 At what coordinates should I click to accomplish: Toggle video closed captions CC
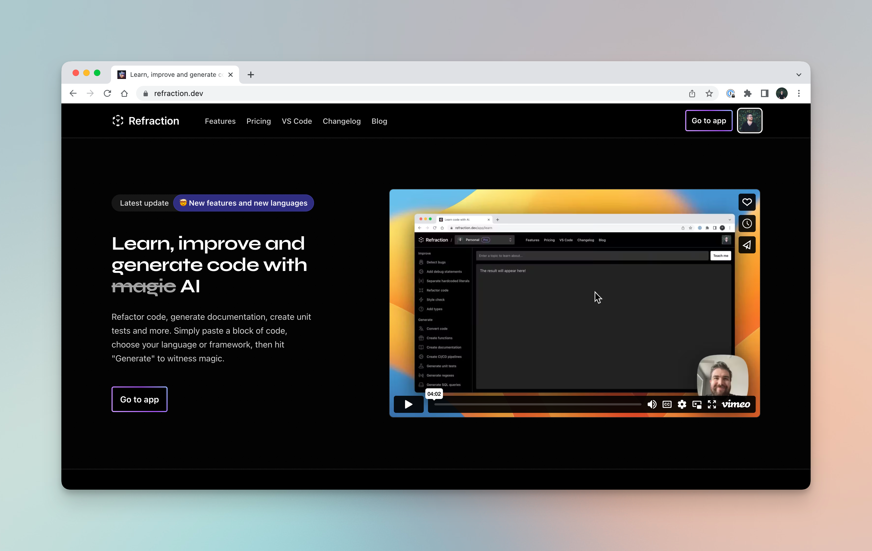pyautogui.click(x=667, y=404)
